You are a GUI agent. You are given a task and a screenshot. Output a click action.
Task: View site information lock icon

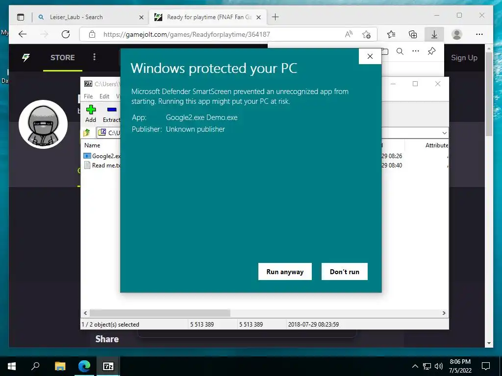tap(92, 34)
